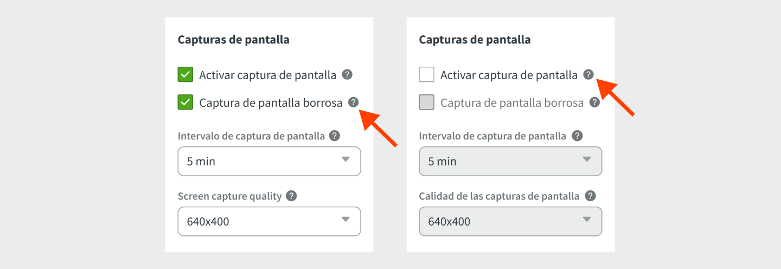Click 'Capturas de pantalla' heading in left panel
Screen dimensions: 781x269
pyautogui.click(x=233, y=40)
